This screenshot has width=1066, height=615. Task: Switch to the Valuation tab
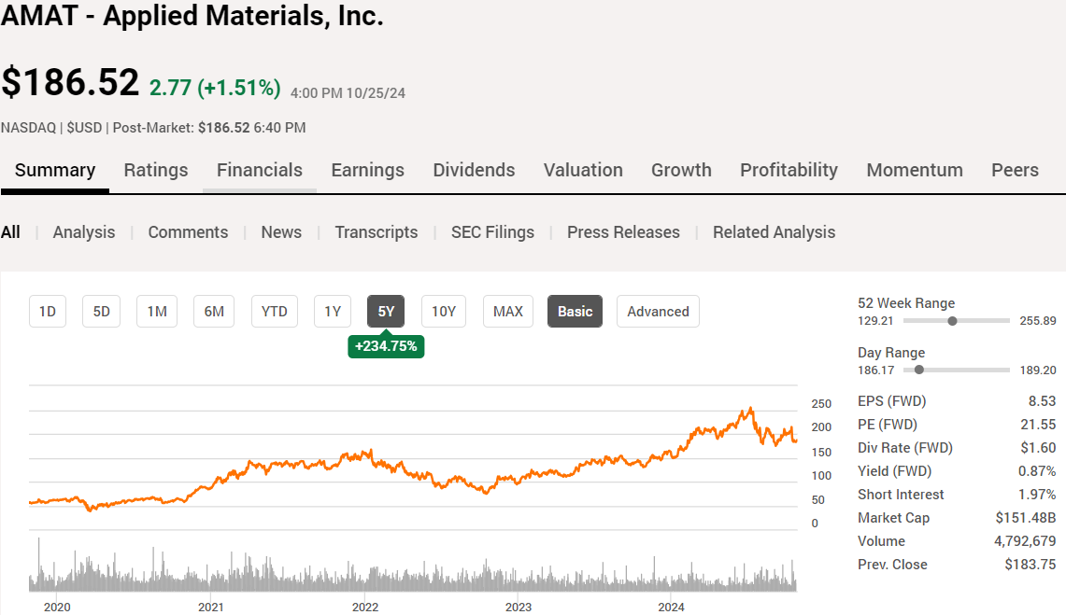(x=583, y=170)
